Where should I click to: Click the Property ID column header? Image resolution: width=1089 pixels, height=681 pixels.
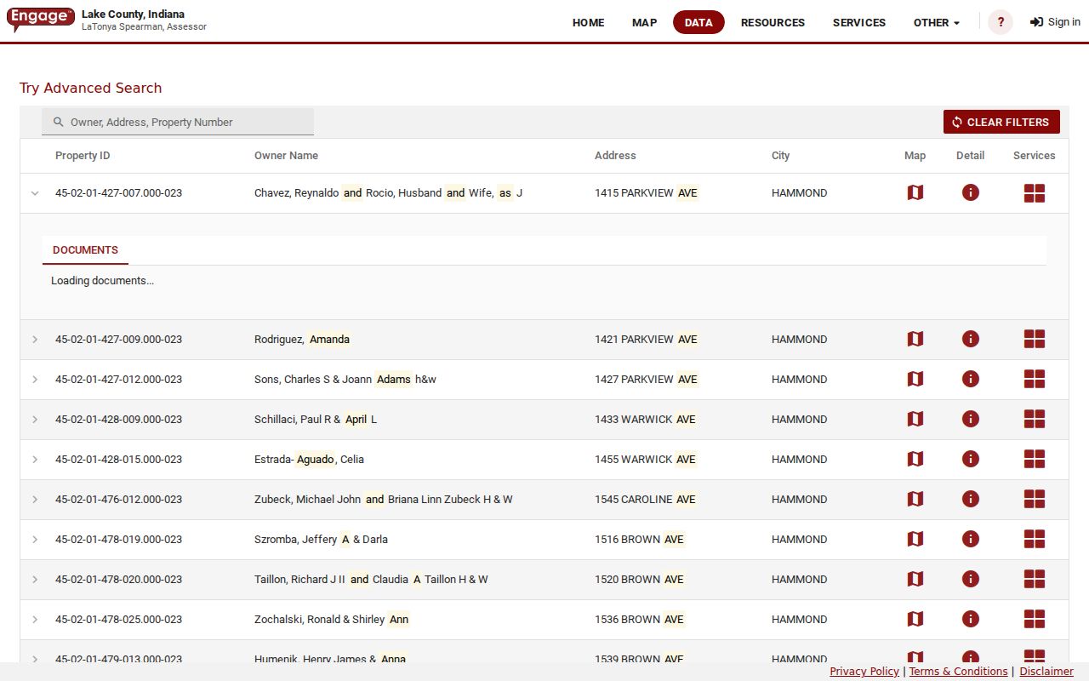coord(83,156)
